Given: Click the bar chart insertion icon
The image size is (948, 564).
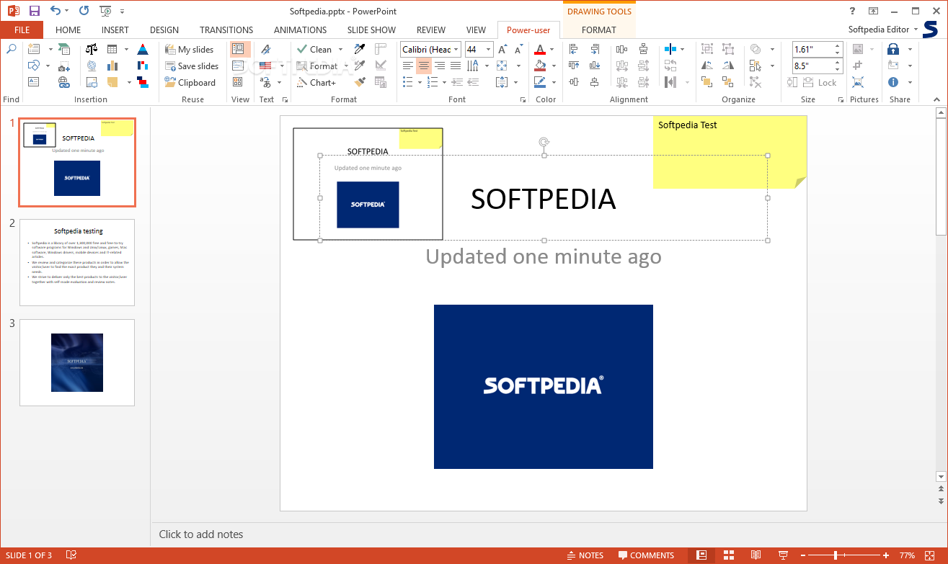Looking at the screenshot, I should point(112,66).
